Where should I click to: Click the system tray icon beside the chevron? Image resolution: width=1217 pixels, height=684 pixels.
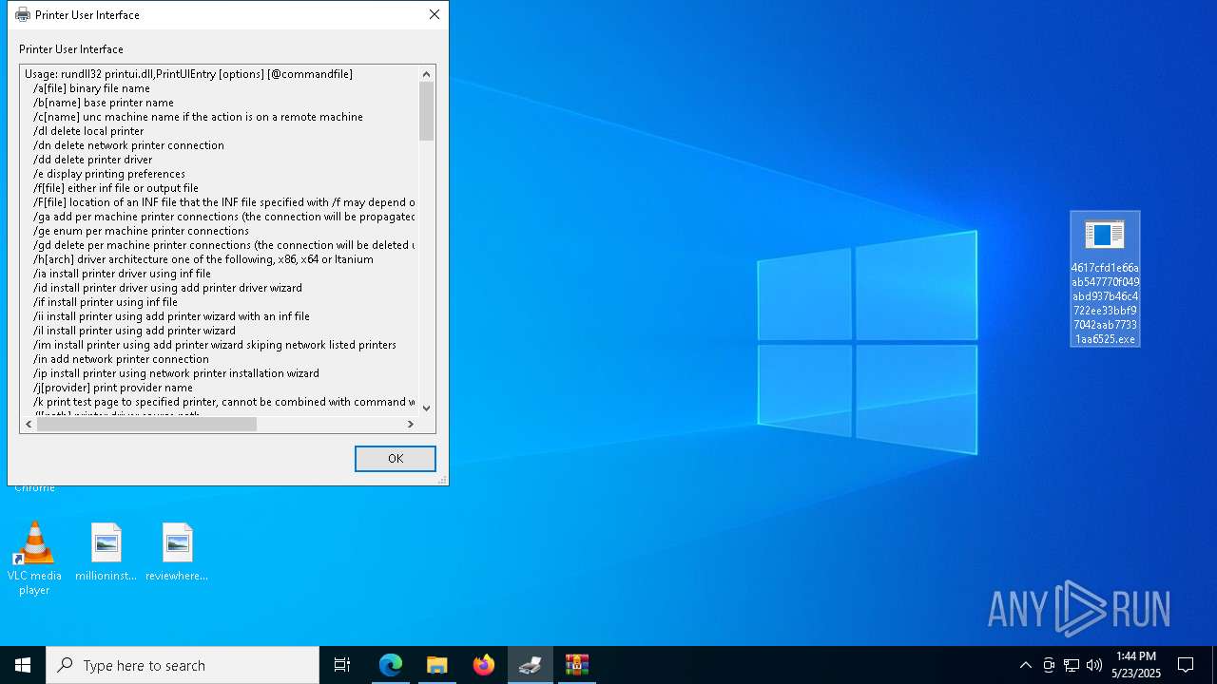(1049, 665)
